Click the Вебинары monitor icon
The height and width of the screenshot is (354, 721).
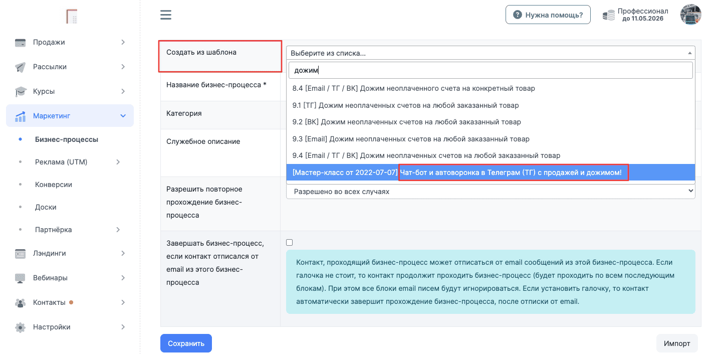20,278
